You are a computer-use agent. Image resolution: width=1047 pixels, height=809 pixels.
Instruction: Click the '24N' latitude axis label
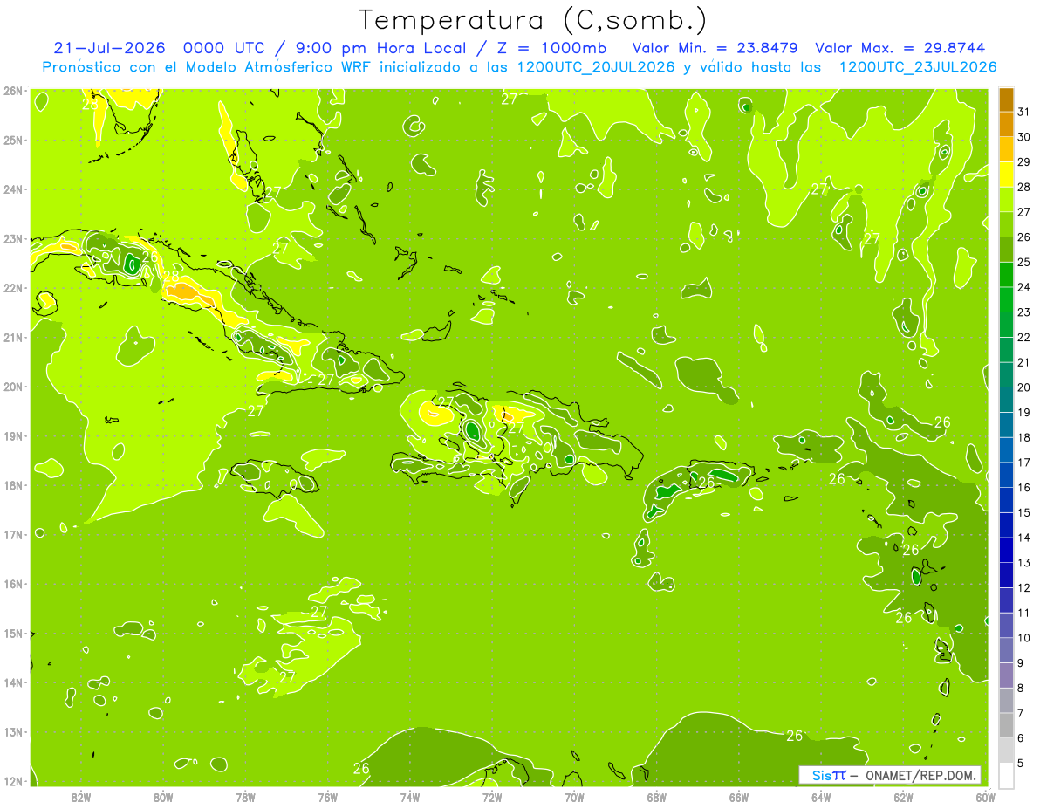13,189
